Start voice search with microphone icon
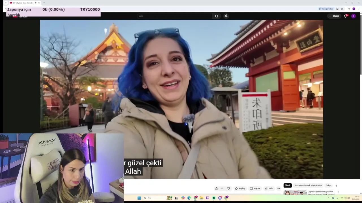This screenshot has width=362, height=203. 226,16
